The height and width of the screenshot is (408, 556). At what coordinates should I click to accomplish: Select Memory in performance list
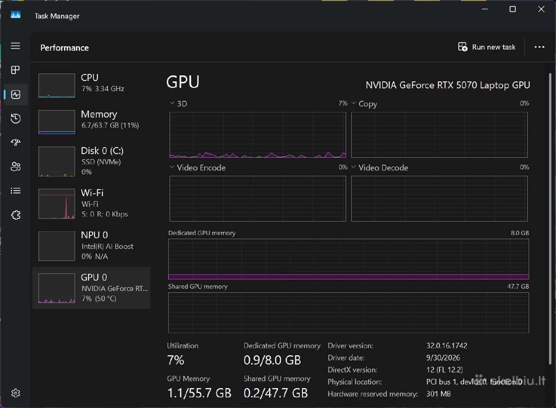[91, 122]
